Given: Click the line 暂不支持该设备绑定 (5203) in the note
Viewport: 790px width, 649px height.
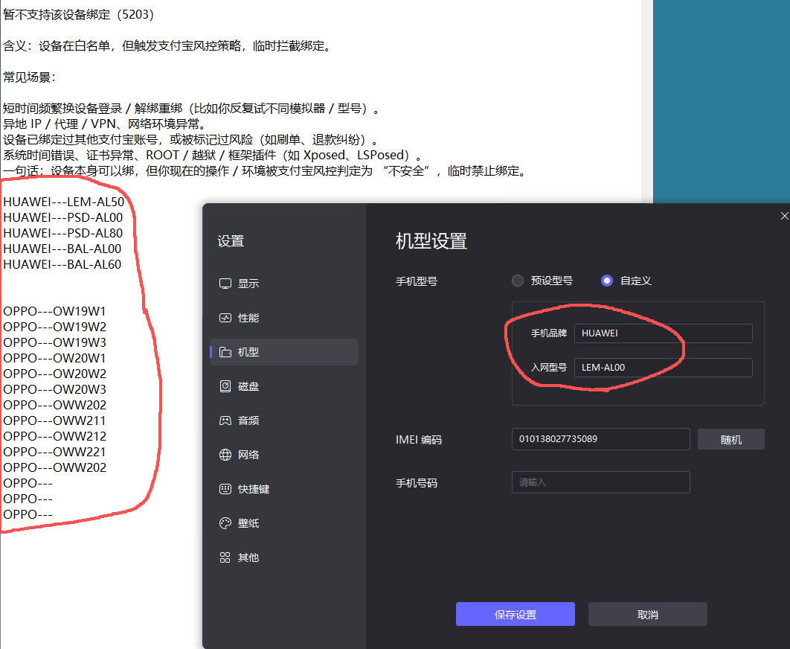Looking at the screenshot, I should coord(78,15).
